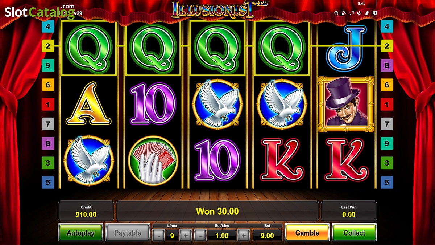
Task: Select red payline 1 marker on right
Action: click(x=387, y=105)
